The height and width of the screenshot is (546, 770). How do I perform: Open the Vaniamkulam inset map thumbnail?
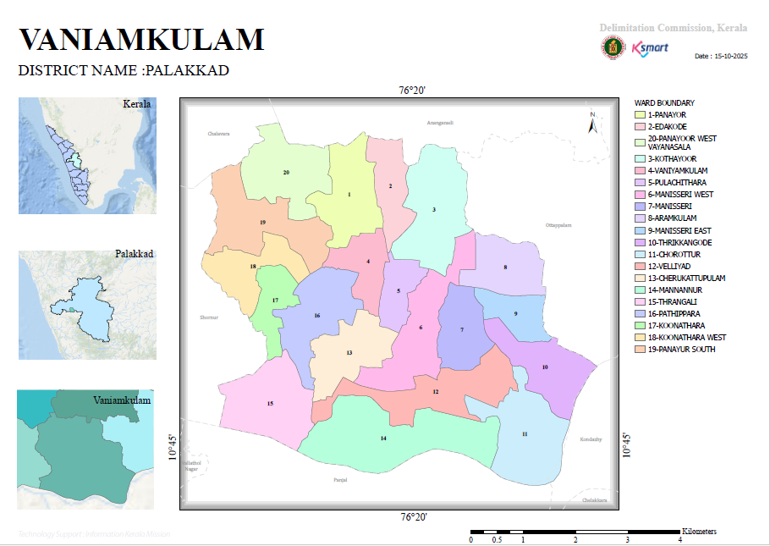85,449
